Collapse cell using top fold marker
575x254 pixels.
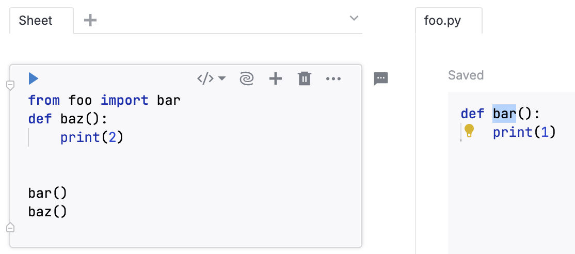point(10,85)
